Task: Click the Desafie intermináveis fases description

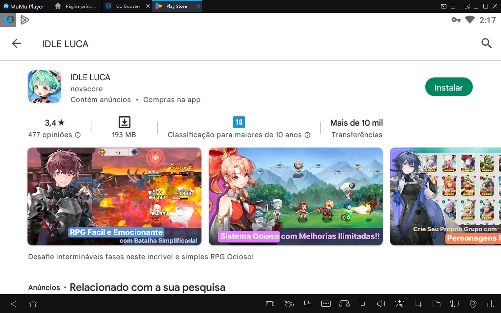Action: click(141, 257)
